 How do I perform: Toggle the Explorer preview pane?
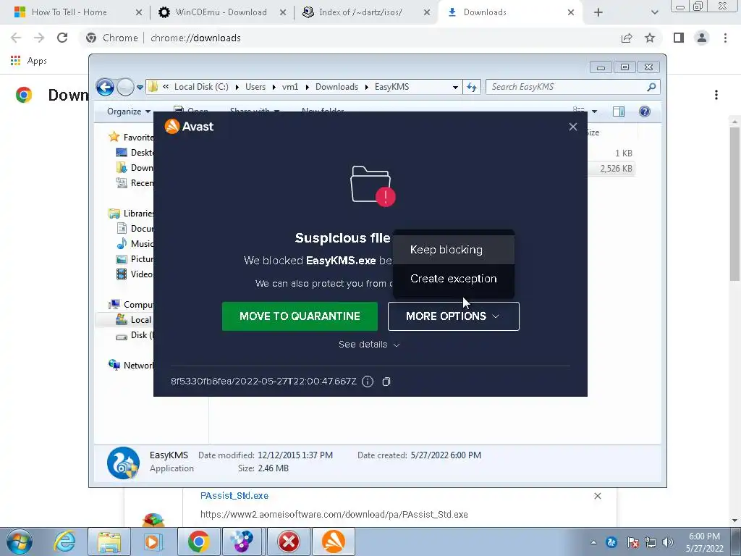pyautogui.click(x=618, y=111)
